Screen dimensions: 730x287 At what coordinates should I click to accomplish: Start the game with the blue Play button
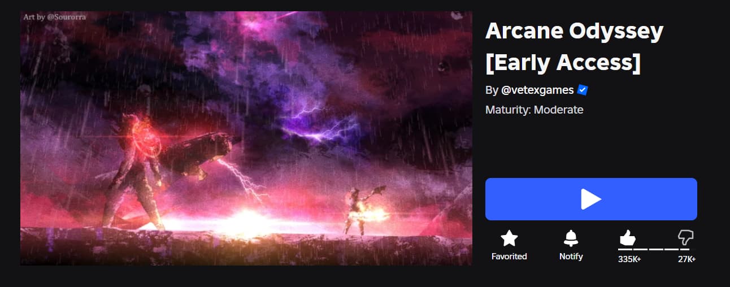pos(591,199)
